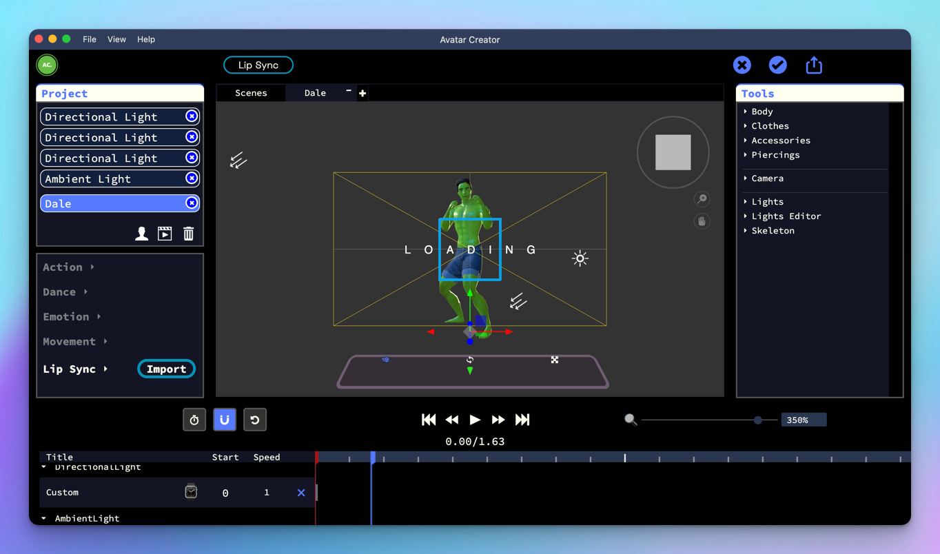Skip to start of timeline
Image resolution: width=940 pixels, height=554 pixels.
point(429,420)
